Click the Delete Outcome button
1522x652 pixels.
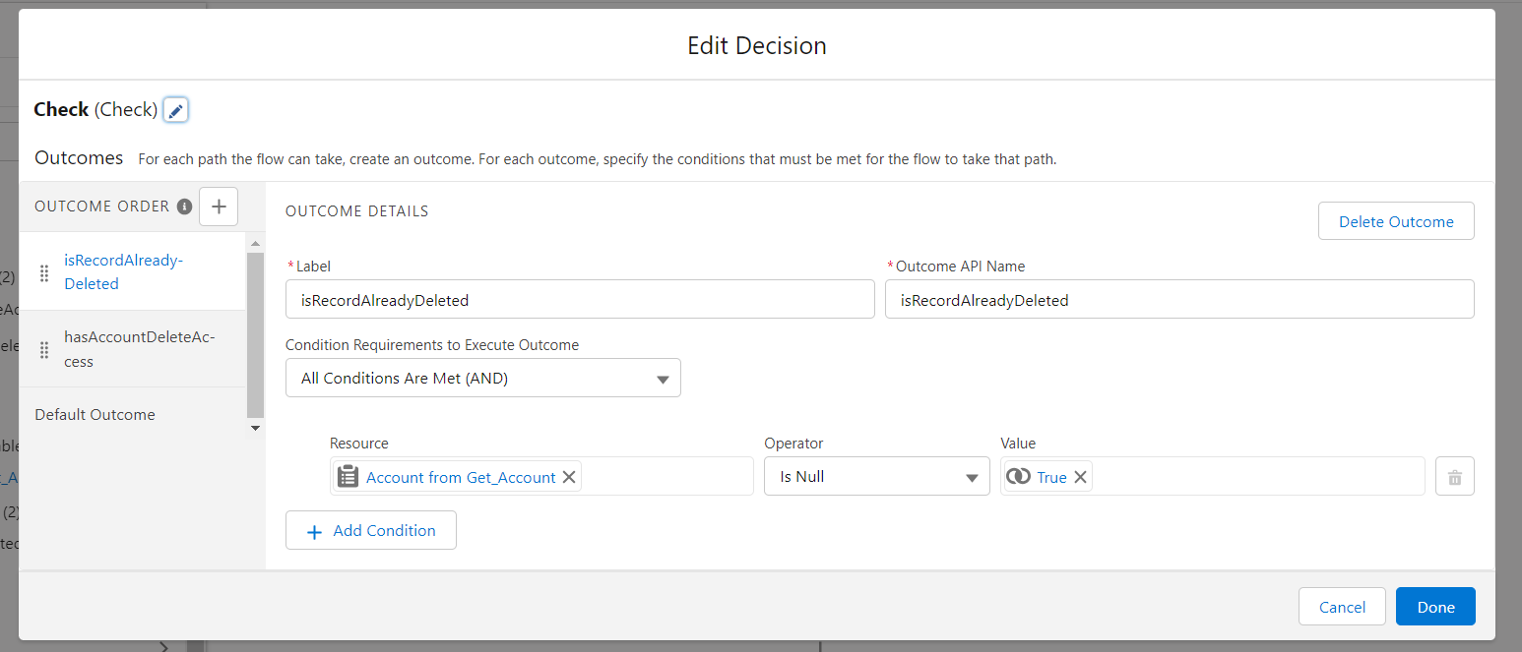click(1395, 221)
